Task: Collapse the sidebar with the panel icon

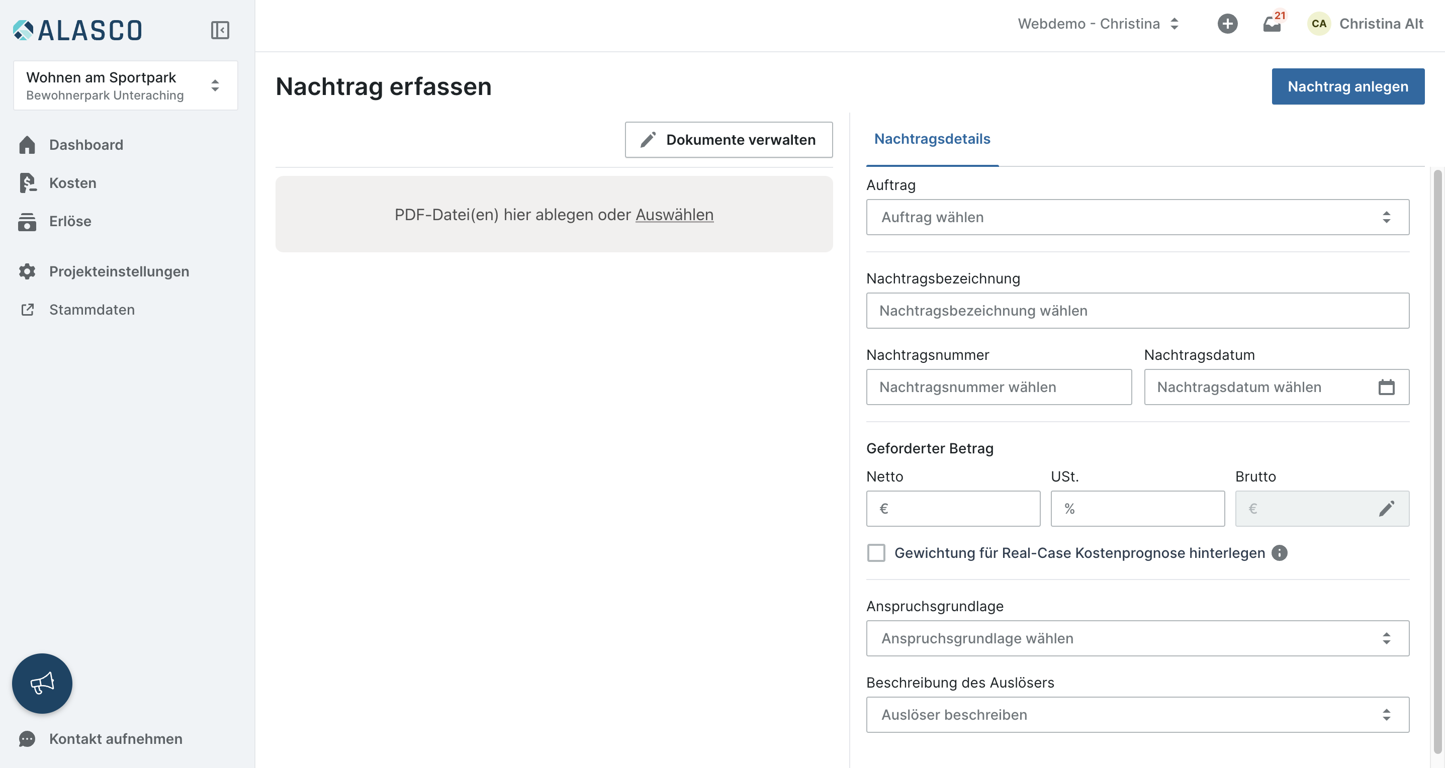Action: pos(220,30)
